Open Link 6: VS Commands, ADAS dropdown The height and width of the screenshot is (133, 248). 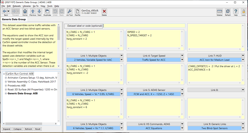pos(182,124)
